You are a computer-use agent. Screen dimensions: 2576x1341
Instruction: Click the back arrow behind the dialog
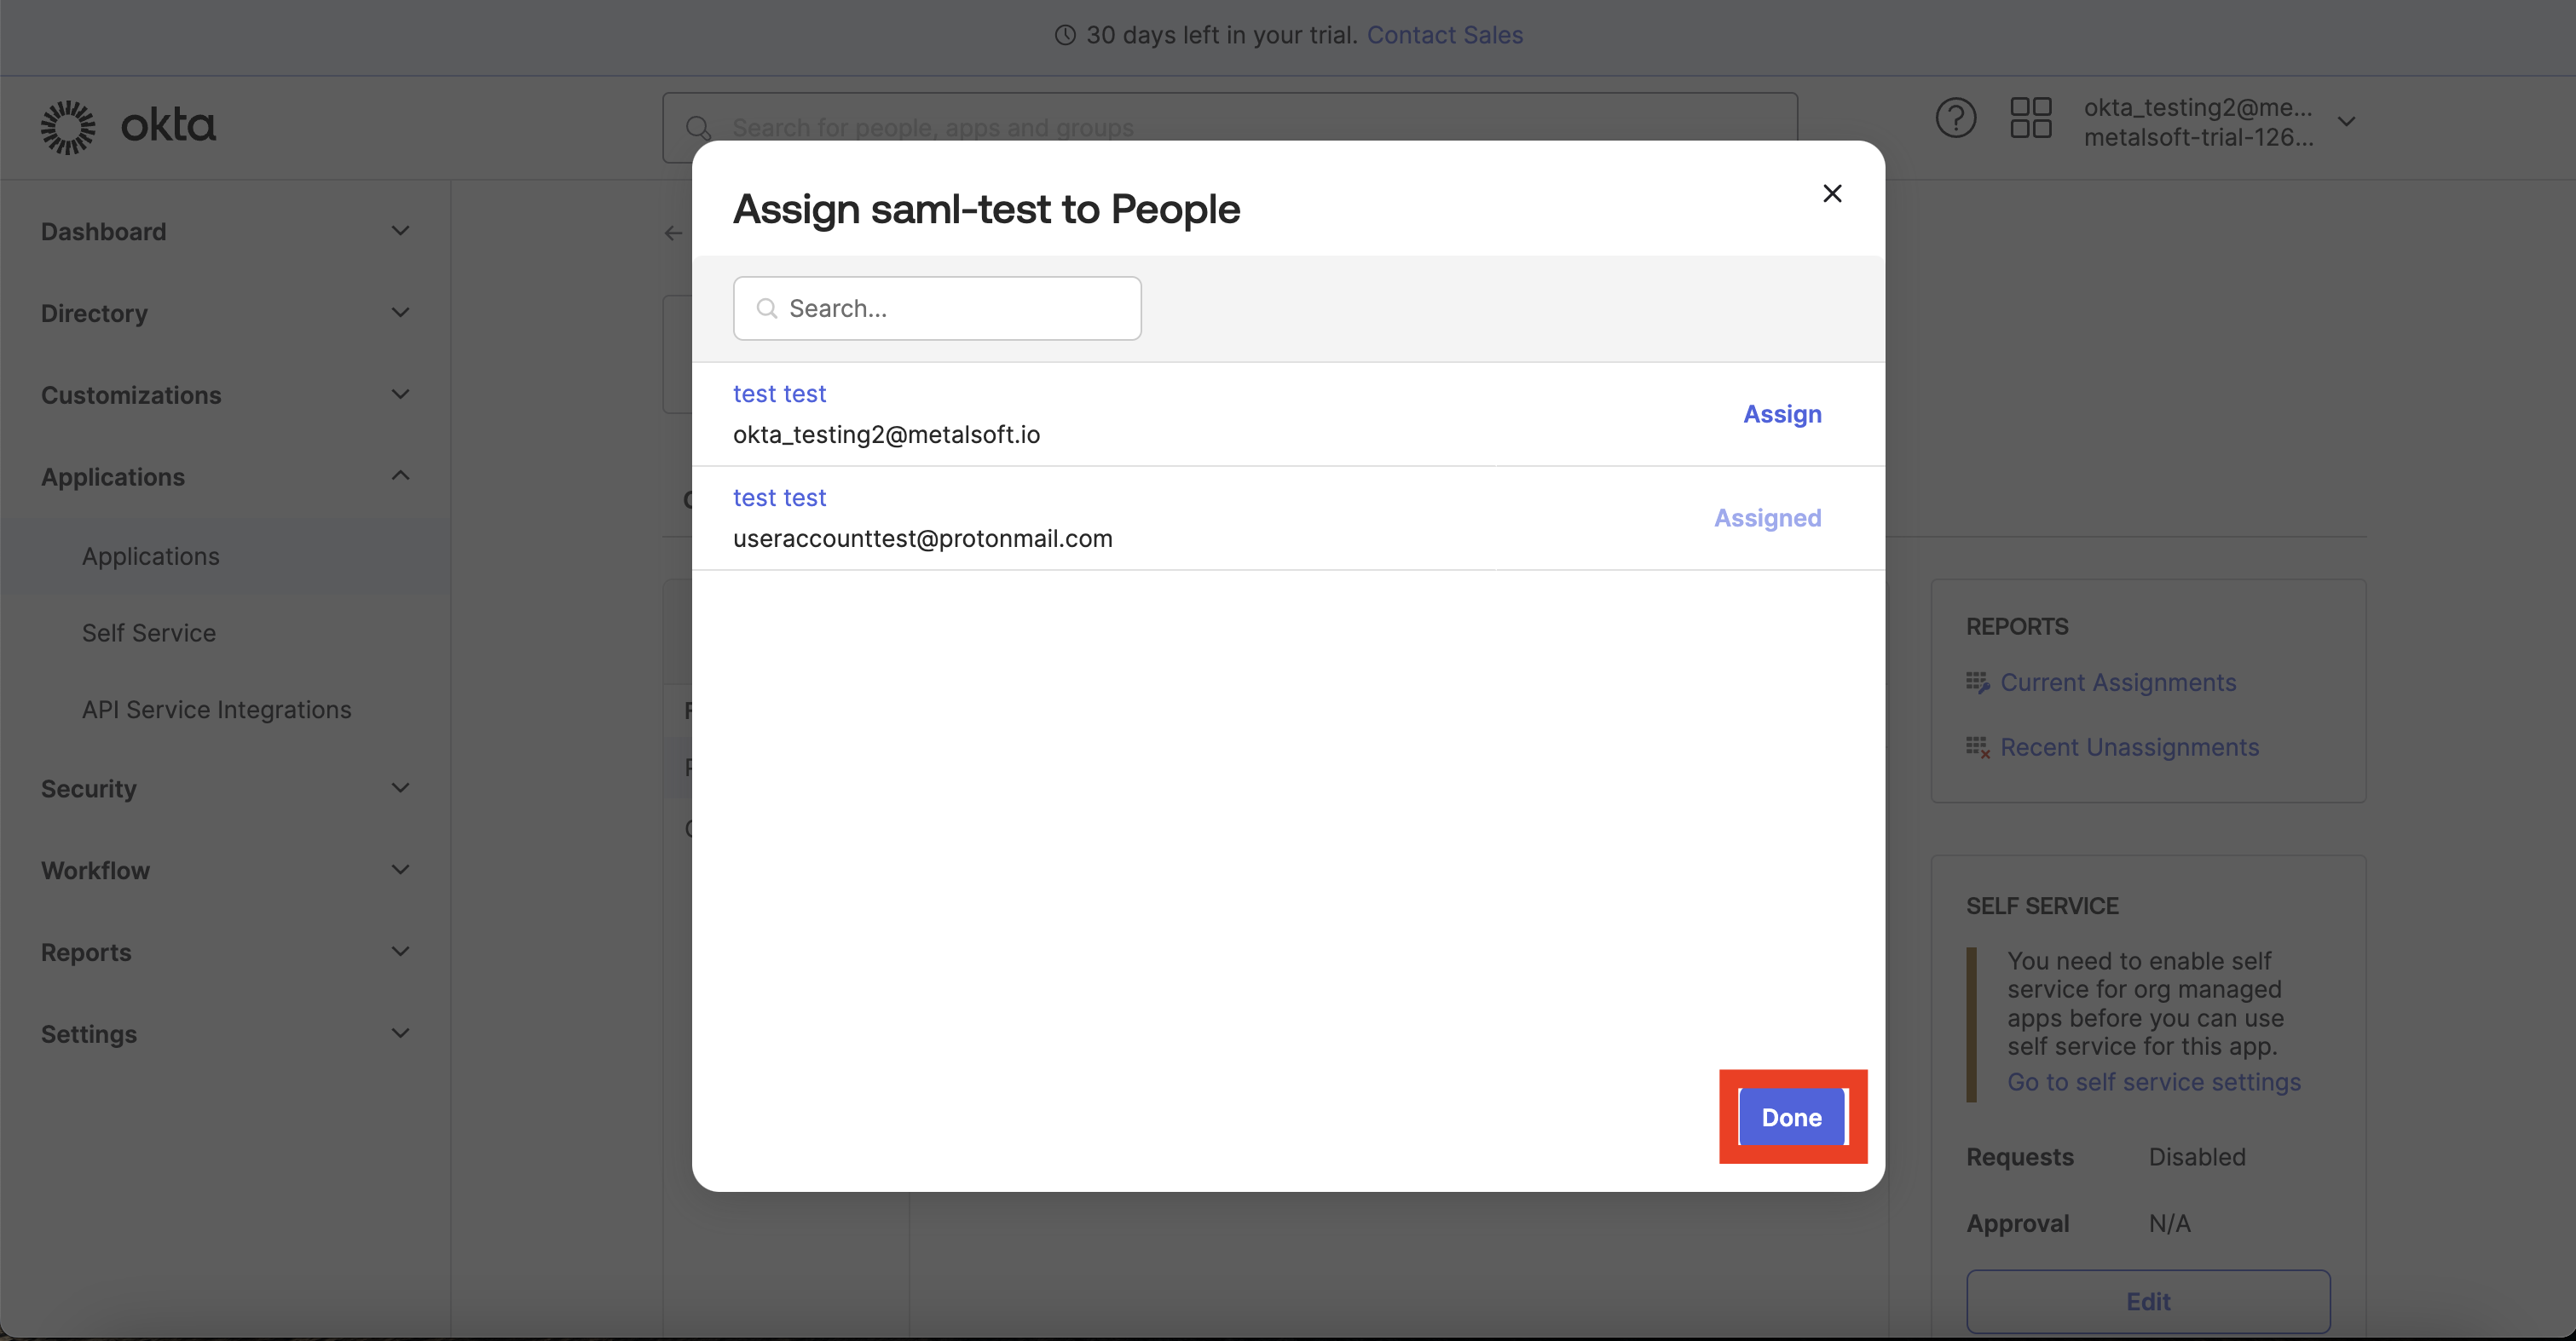(x=673, y=233)
